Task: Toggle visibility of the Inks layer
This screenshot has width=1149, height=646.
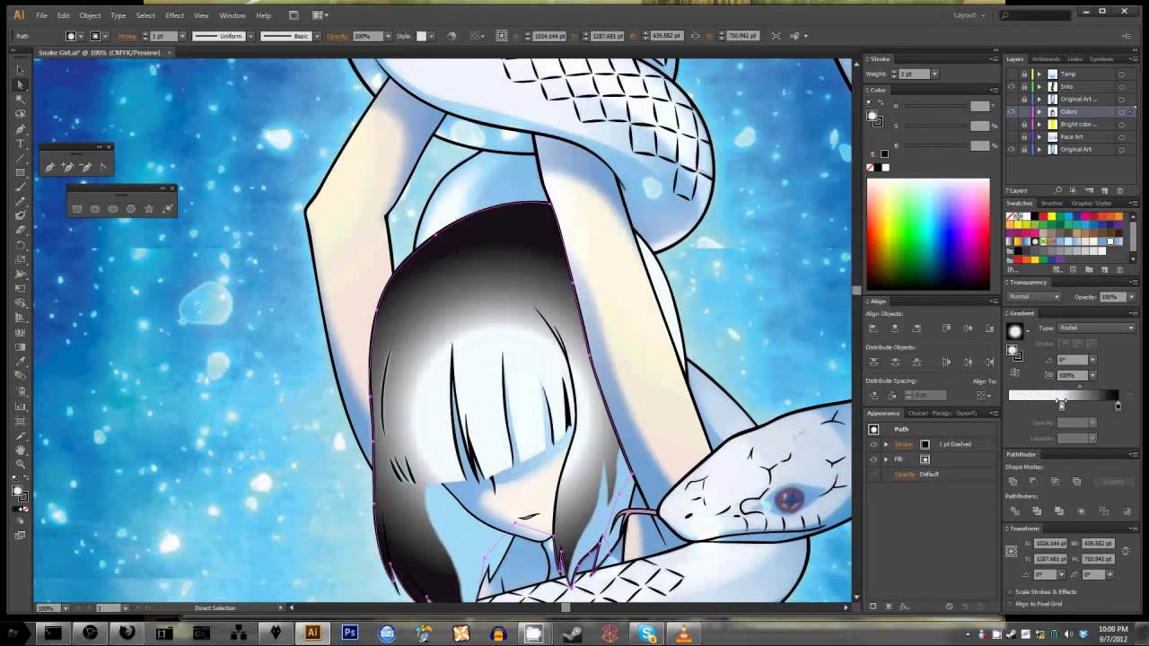Action: point(1012,87)
